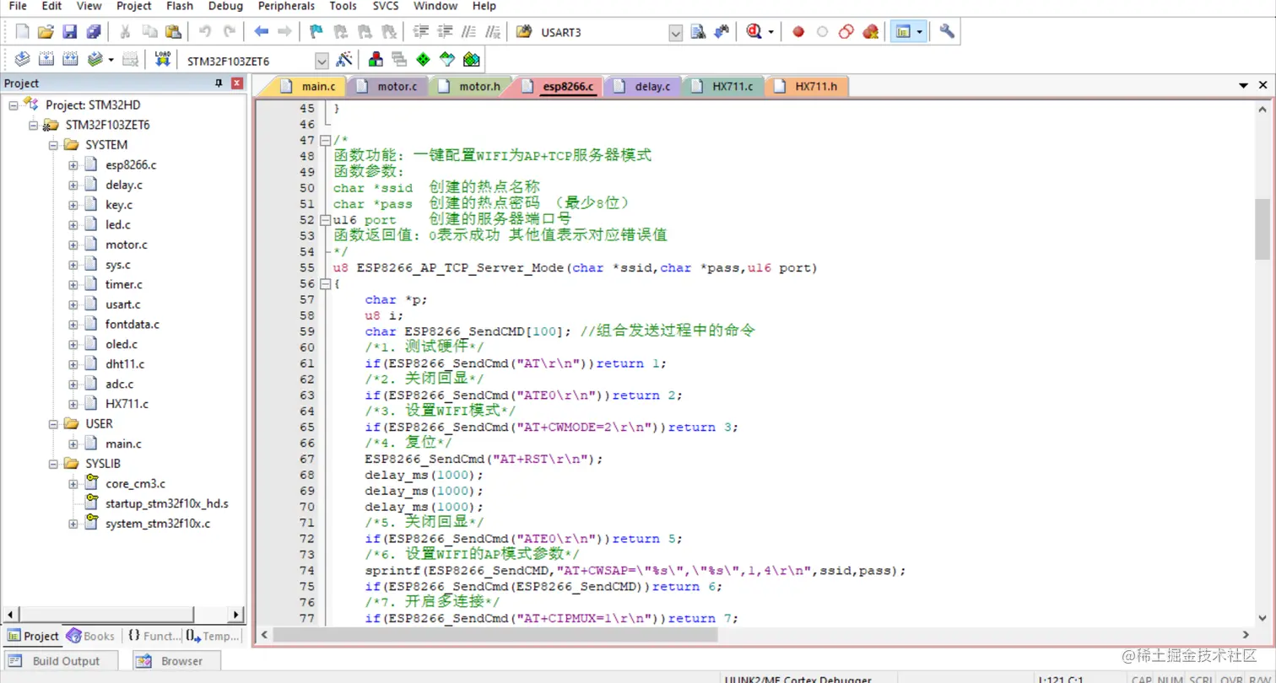Image resolution: width=1276 pixels, height=683 pixels.
Task: Collapse the SYSLIB folder
Action: pos(52,464)
